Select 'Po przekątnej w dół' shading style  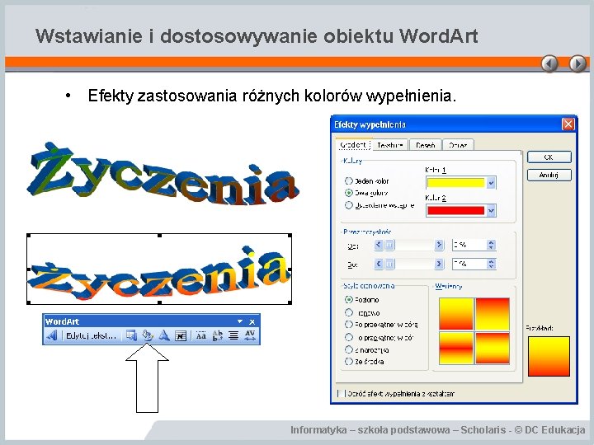coord(348,337)
